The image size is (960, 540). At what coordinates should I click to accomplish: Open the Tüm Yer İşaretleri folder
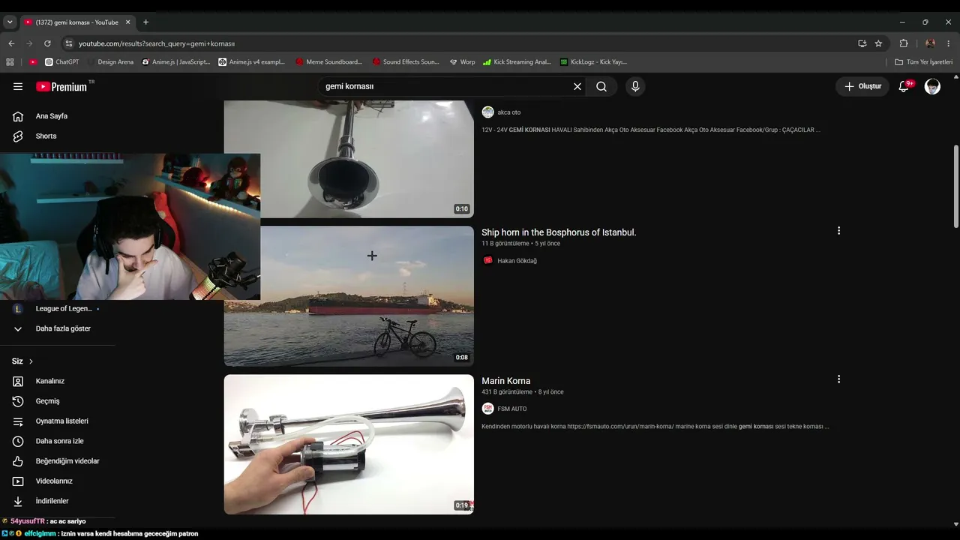[x=923, y=62]
